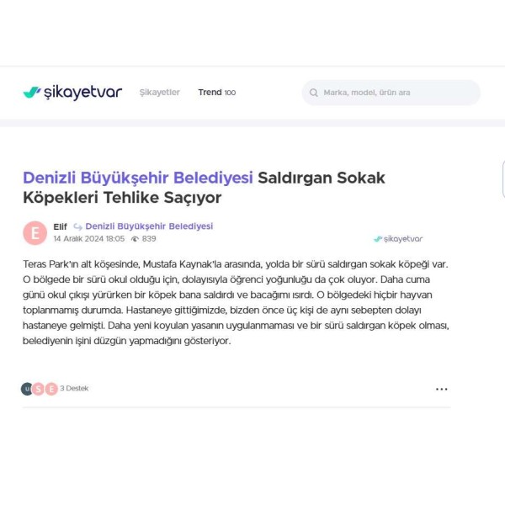Open Denizli Büyükşehir Belediyesi title link

tap(138, 178)
